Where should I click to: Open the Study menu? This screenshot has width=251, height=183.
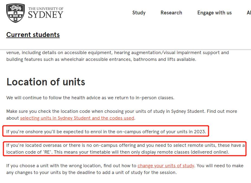[139, 13]
